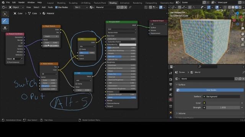Image resolution: width=245 pixels, height=137 pixels.
Task: Adjust Strength slider in World properties
Action: point(223,107)
